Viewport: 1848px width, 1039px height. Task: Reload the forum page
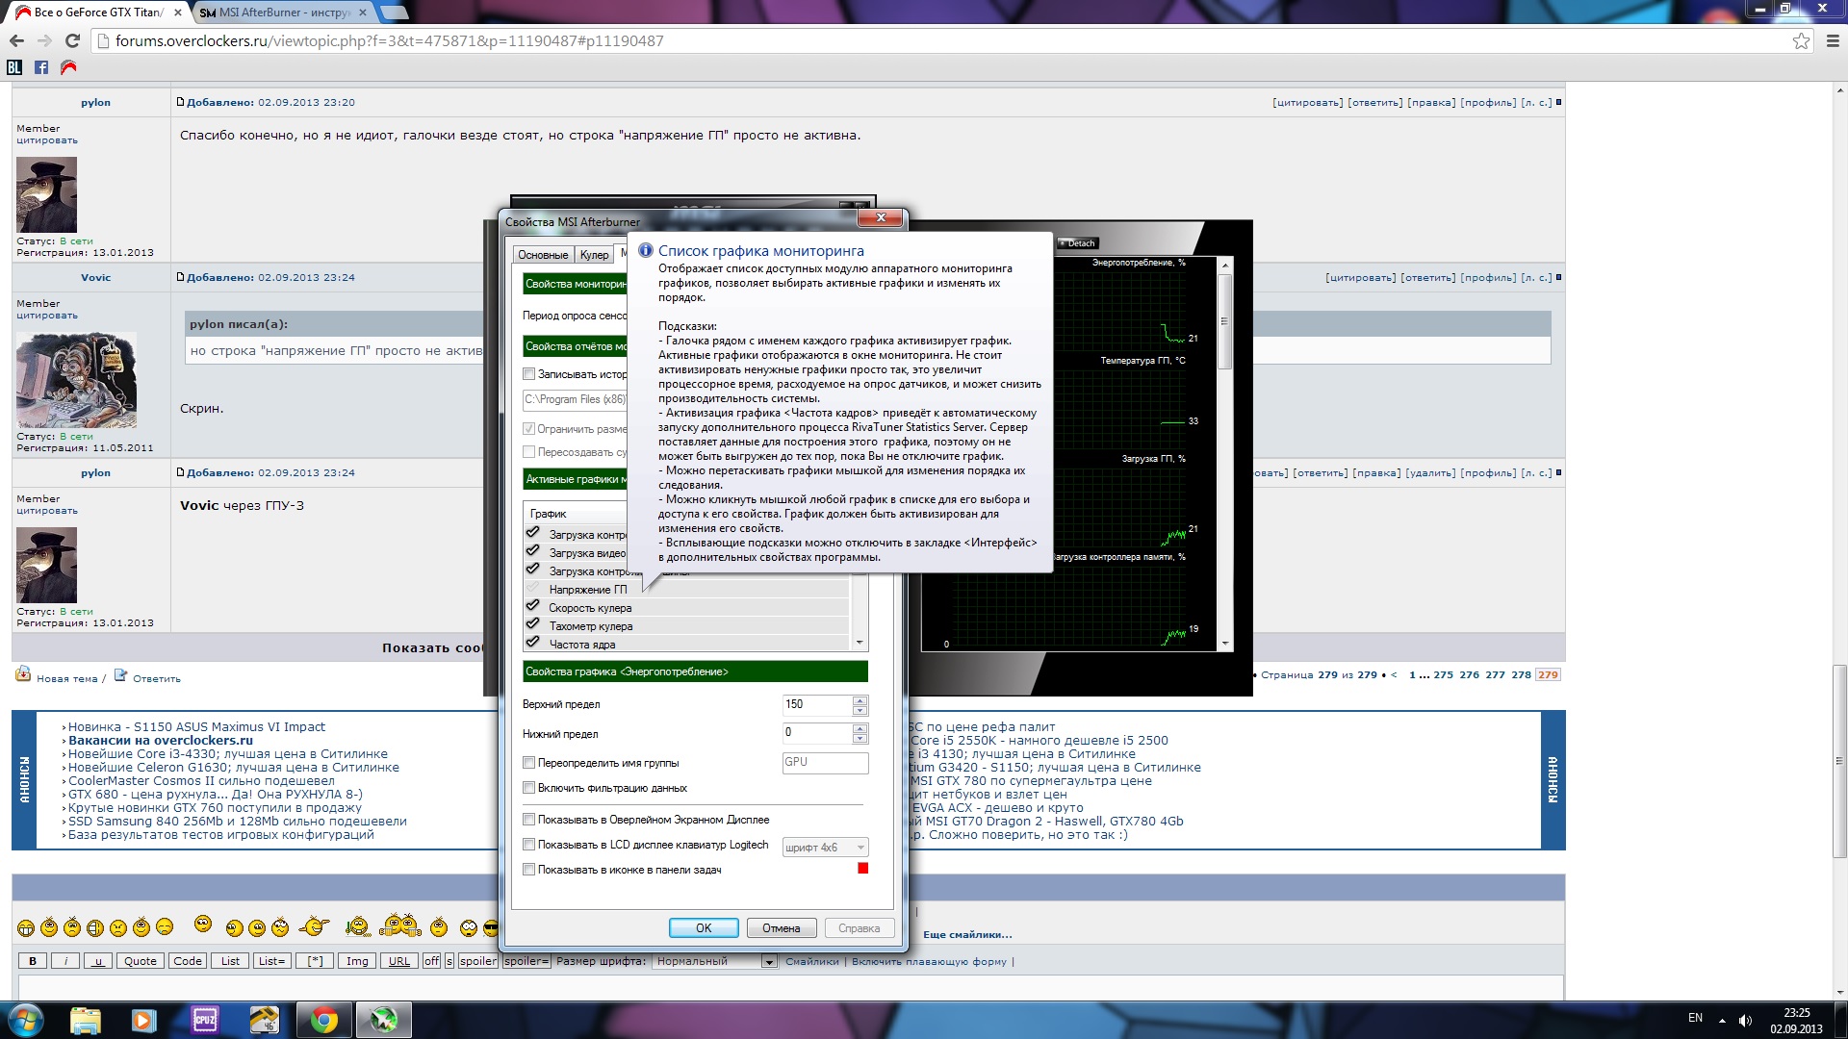pyautogui.click(x=72, y=40)
